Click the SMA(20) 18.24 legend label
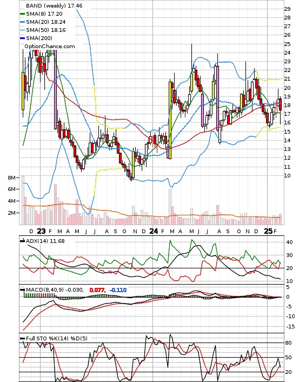The image size is (306, 382). (x=46, y=22)
